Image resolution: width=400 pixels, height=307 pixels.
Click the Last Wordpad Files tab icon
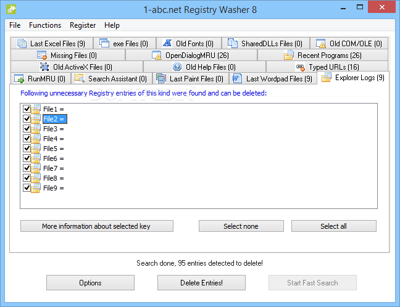(237, 78)
